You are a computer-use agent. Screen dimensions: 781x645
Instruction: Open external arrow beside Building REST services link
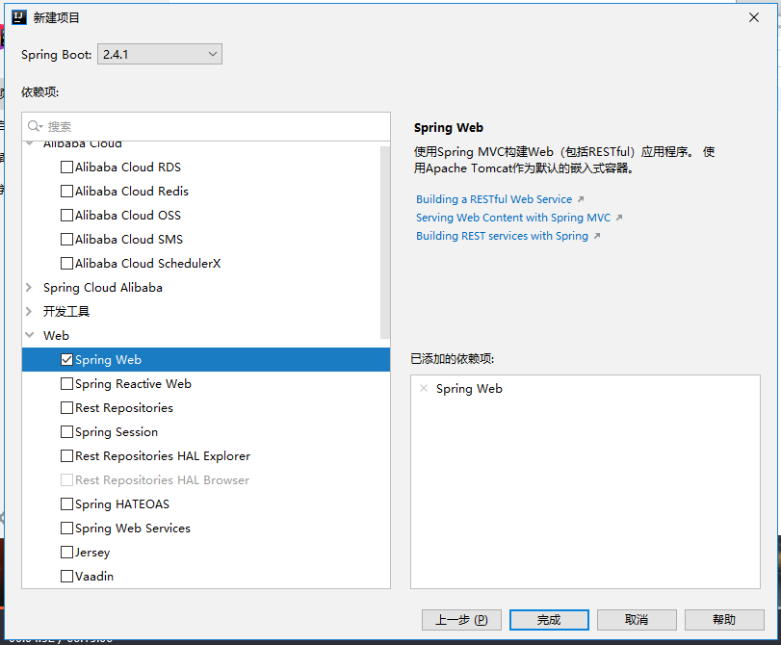tap(597, 236)
